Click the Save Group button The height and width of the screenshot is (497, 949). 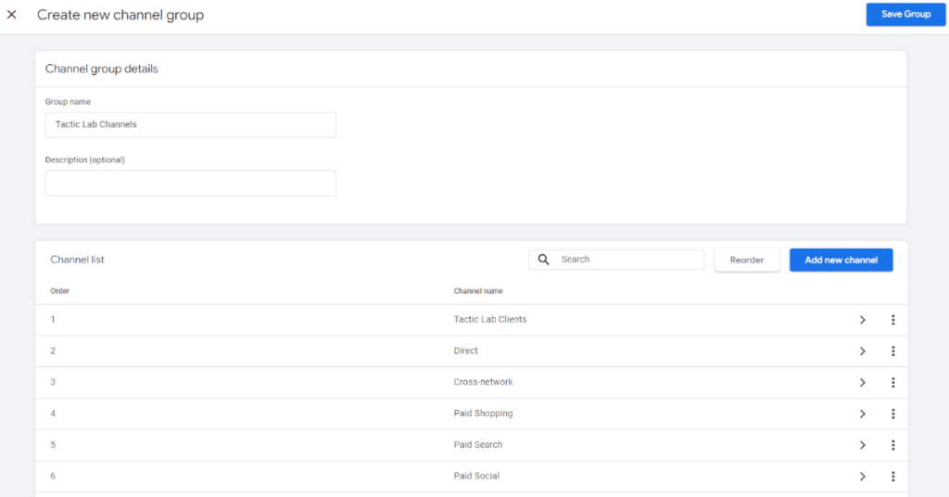coord(905,15)
